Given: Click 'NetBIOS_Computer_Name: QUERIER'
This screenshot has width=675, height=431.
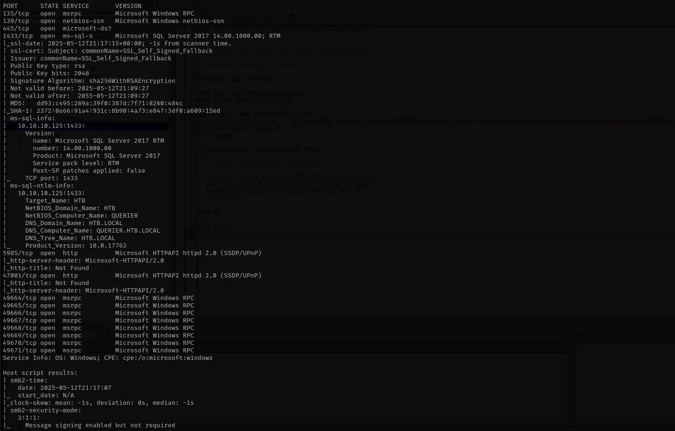Looking at the screenshot, I should point(82,216).
